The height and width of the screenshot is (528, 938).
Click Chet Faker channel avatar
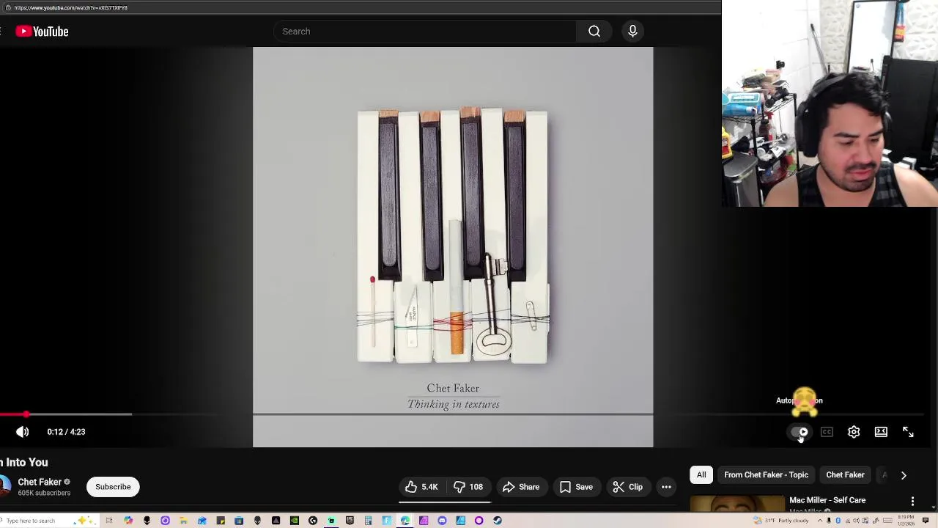(x=4, y=486)
